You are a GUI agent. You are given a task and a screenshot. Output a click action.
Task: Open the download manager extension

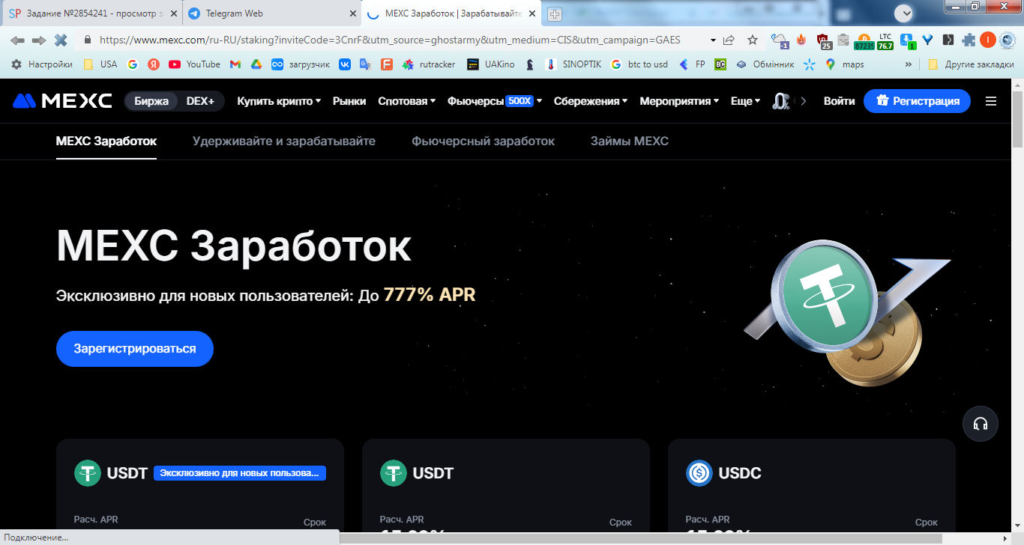tap(906, 41)
